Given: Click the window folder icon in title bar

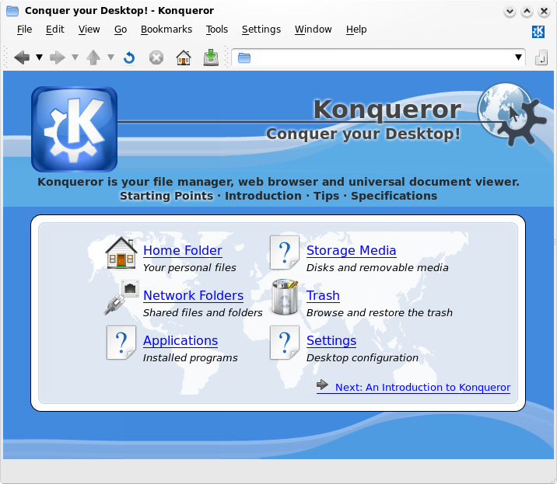Looking at the screenshot, I should point(12,11).
